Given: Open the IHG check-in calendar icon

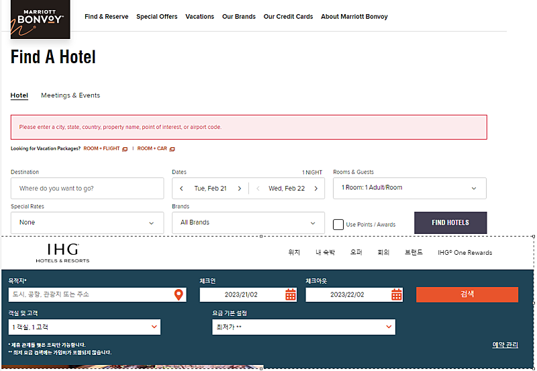Looking at the screenshot, I should (291, 294).
